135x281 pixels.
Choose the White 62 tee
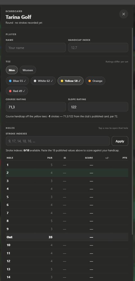click(43, 81)
